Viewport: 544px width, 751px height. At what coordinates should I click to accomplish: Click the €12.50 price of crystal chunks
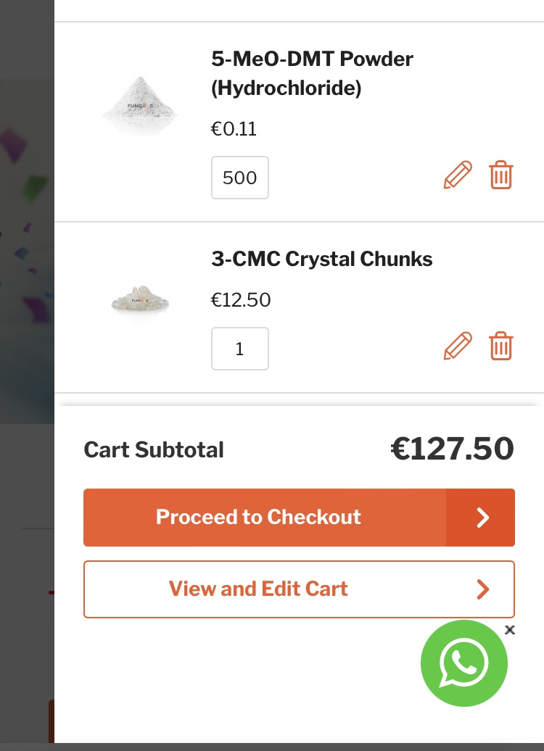[x=241, y=300]
